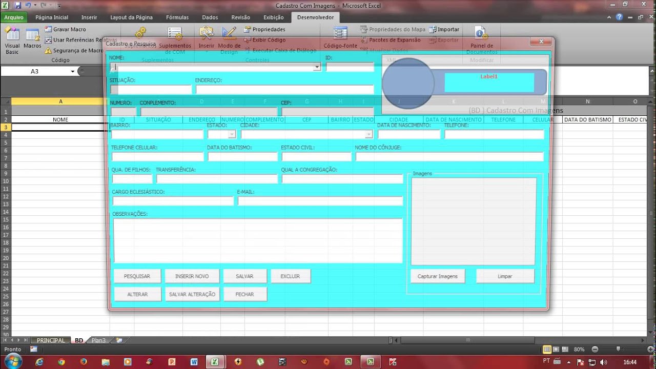Click the OBSERVAÇÕES text area
This screenshot has height=369, width=656.
point(258,241)
